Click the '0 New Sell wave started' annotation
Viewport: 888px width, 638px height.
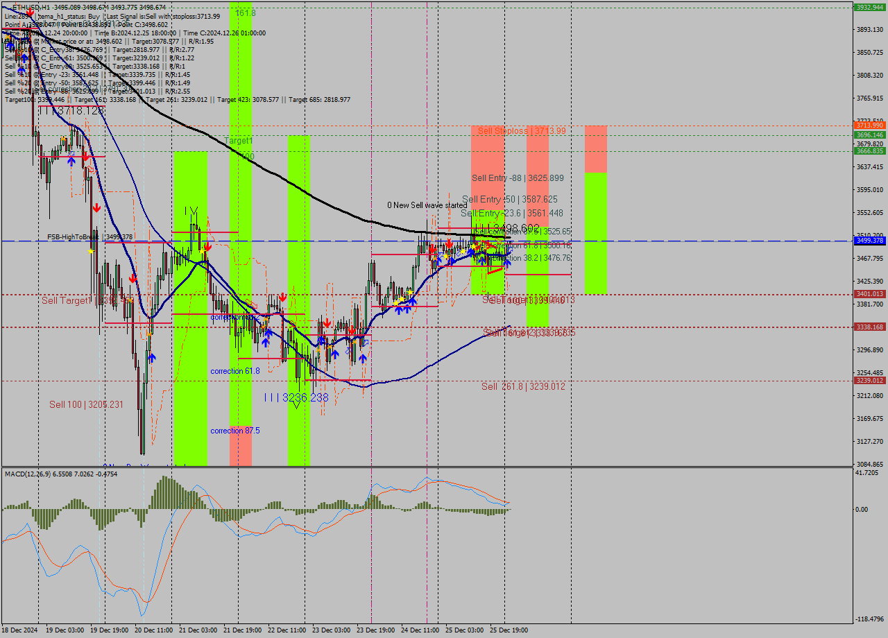pos(427,205)
